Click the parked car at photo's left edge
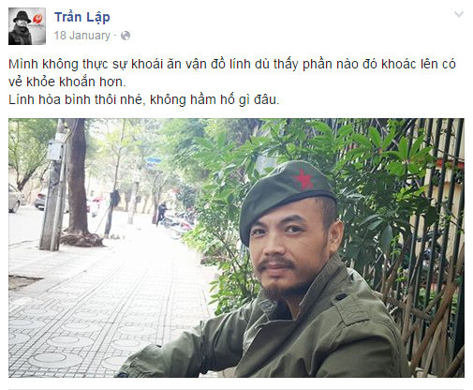This screenshot has height=390, width=473. click(14, 198)
